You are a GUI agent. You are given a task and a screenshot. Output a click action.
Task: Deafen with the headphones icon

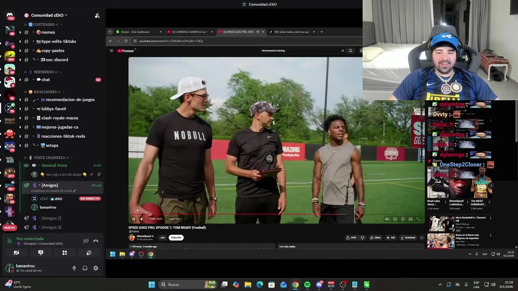click(x=85, y=268)
